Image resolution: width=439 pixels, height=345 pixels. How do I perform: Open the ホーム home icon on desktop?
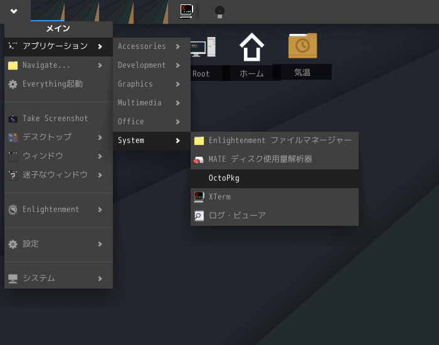pyautogui.click(x=251, y=47)
